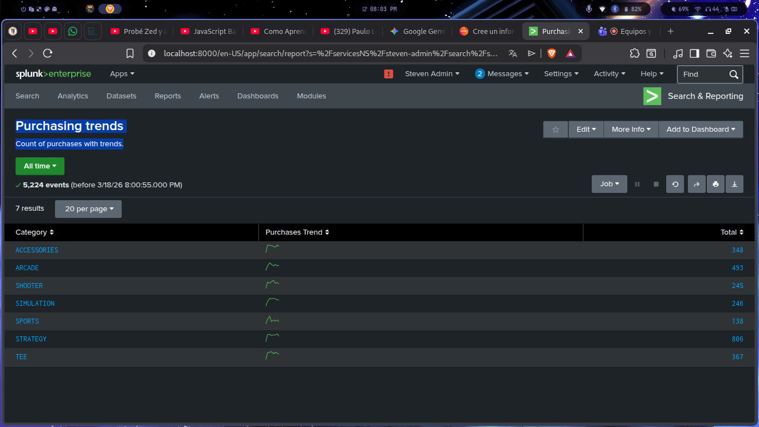759x427 pixels.
Task: Sort table by Total column header
Action: click(731, 232)
